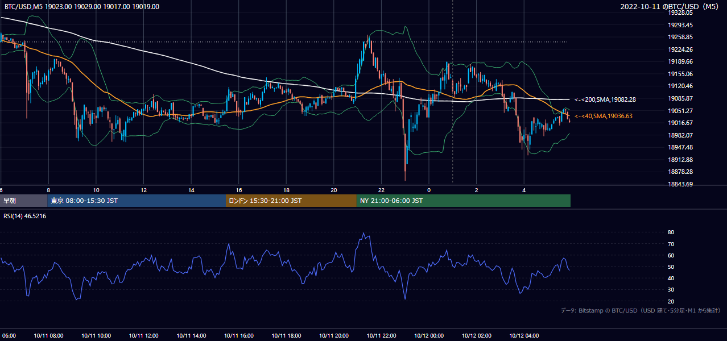Click the bottom date label 10/12 04:00
The width and height of the screenshot is (727, 341).
[x=524, y=336]
